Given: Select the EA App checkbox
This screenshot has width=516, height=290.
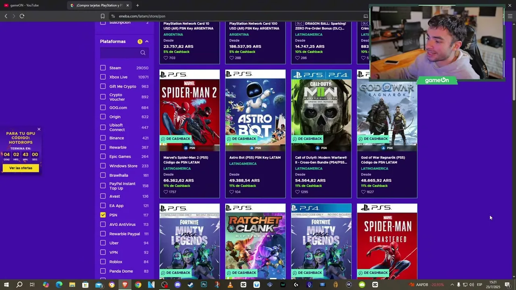Looking at the screenshot, I should pos(103,206).
